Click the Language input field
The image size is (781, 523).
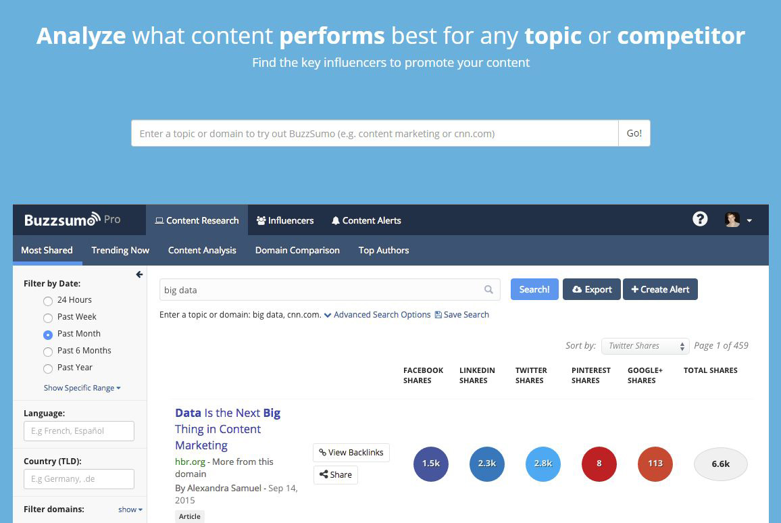(78, 431)
